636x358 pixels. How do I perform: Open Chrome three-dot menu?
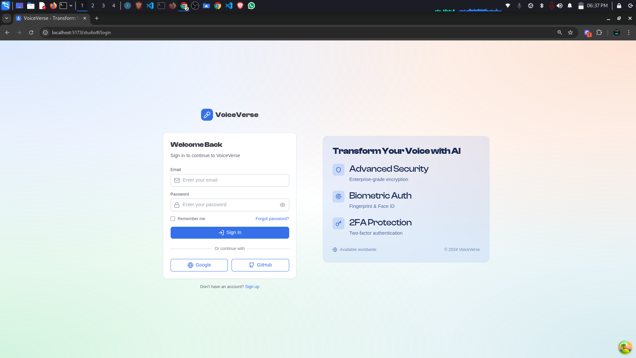628,32
